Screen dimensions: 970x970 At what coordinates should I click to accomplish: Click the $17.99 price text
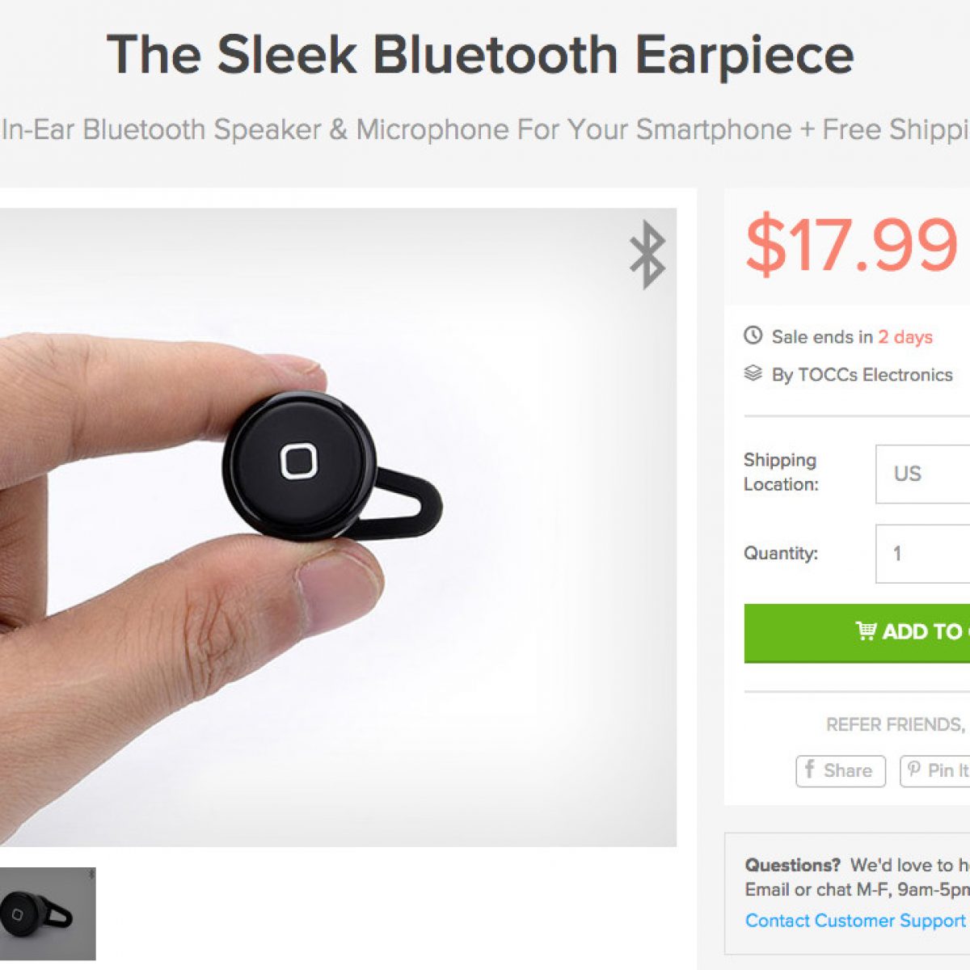coord(851,245)
